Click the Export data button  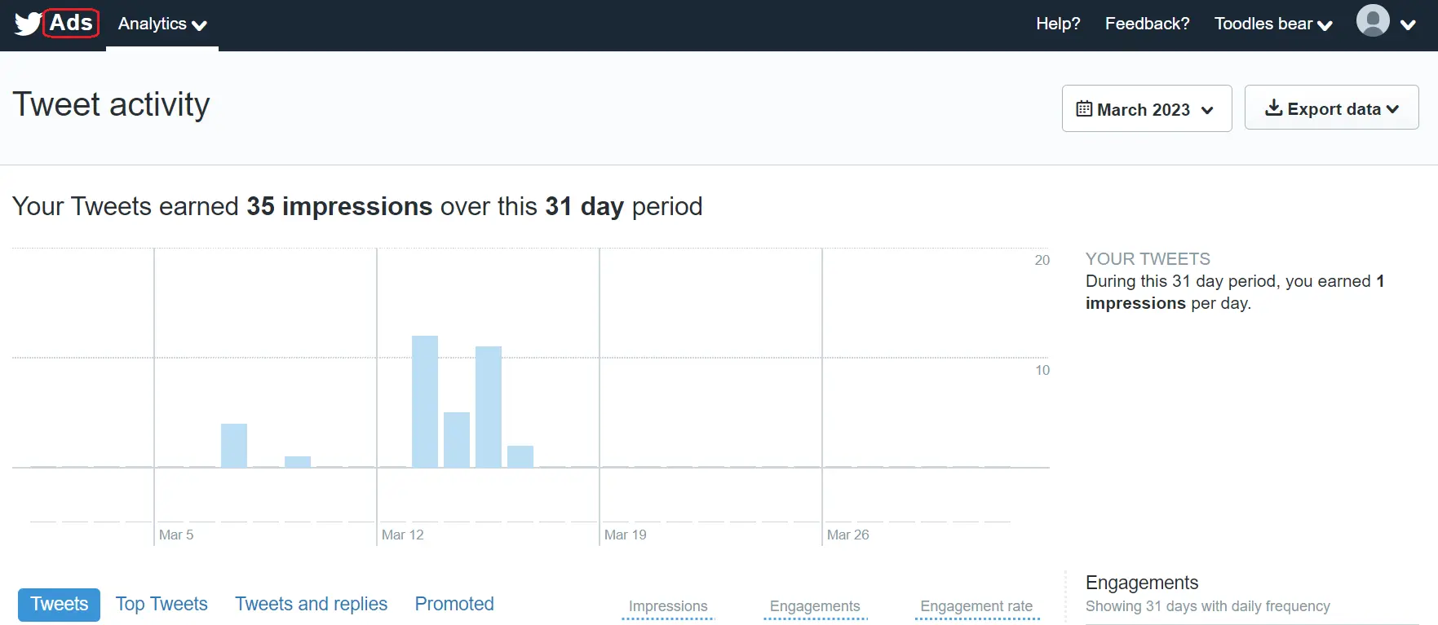1331,108
